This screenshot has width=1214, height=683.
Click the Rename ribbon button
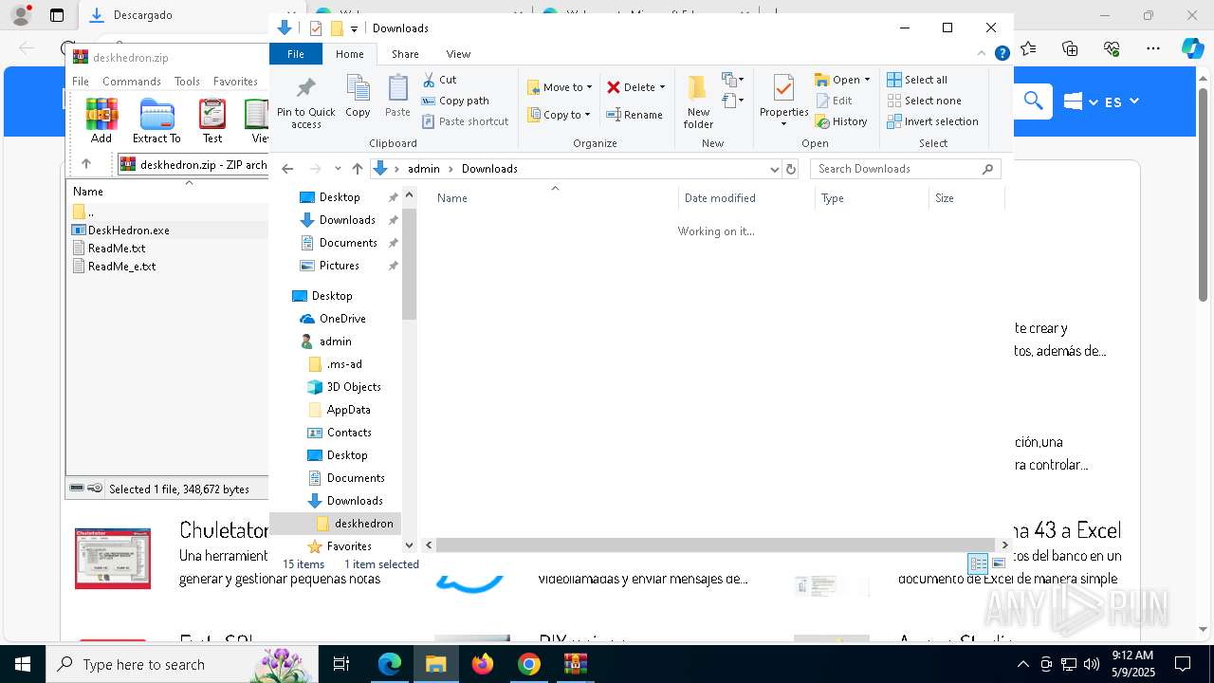tap(635, 115)
